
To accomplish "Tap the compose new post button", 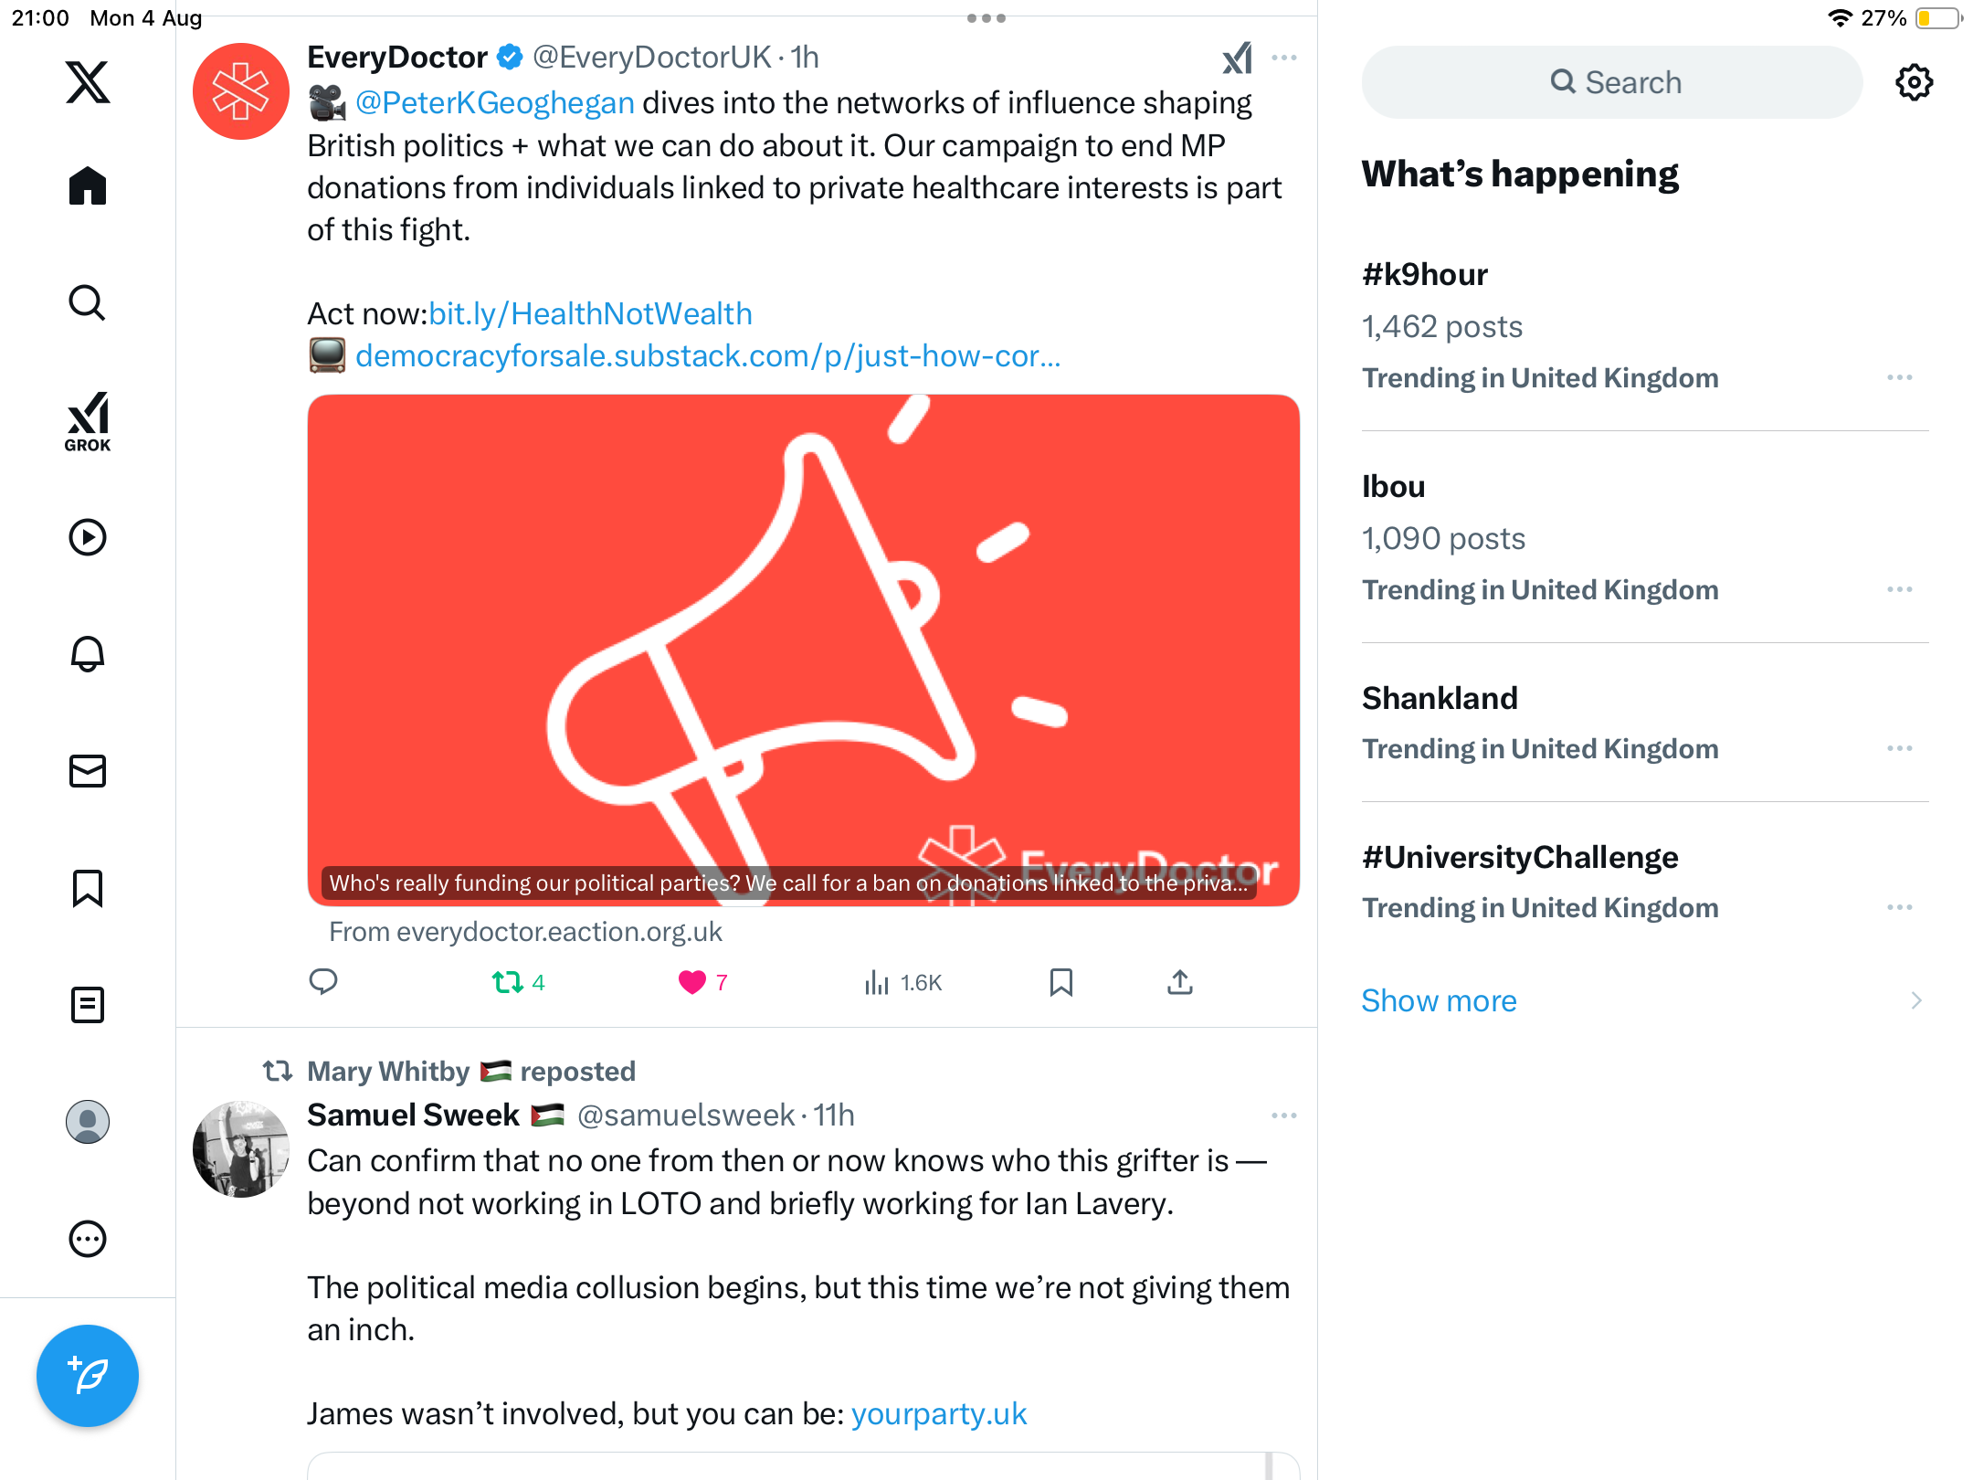I will 88,1376.
